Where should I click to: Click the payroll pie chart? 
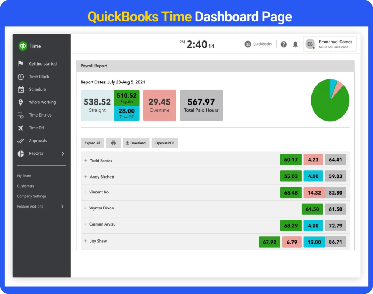(330, 100)
